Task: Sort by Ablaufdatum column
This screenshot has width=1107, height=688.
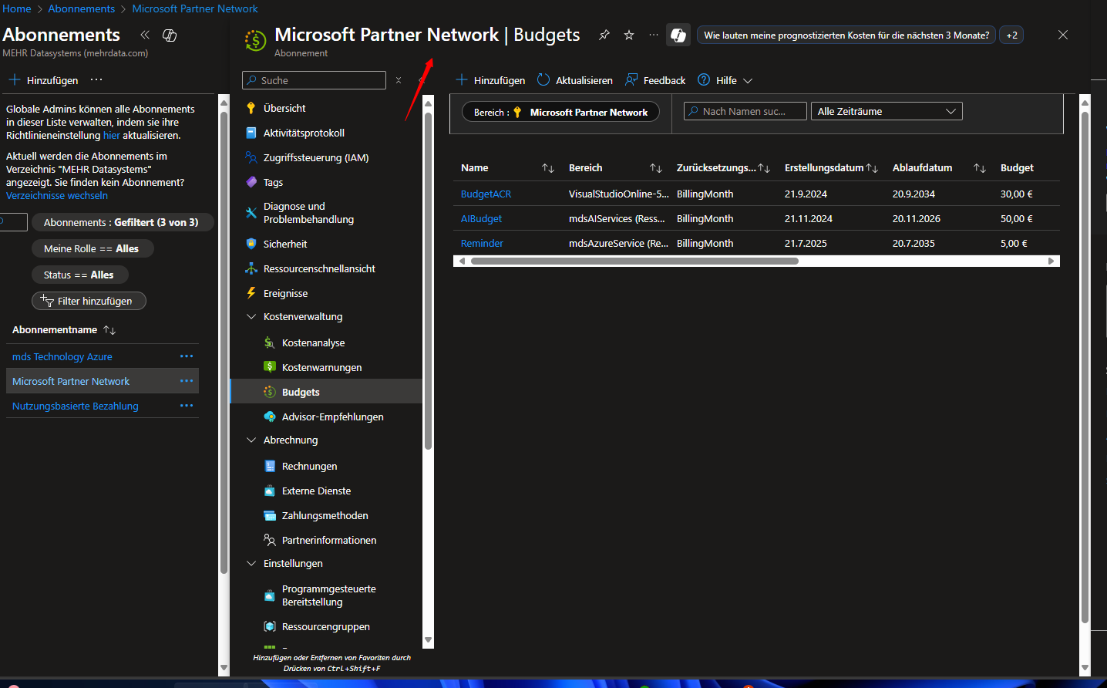Action: click(980, 168)
